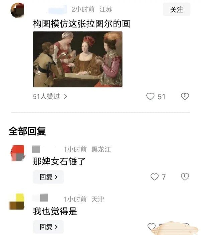Like the 我也觉得是 reply
Viewport: 201px width, 235px height.
coord(151,227)
